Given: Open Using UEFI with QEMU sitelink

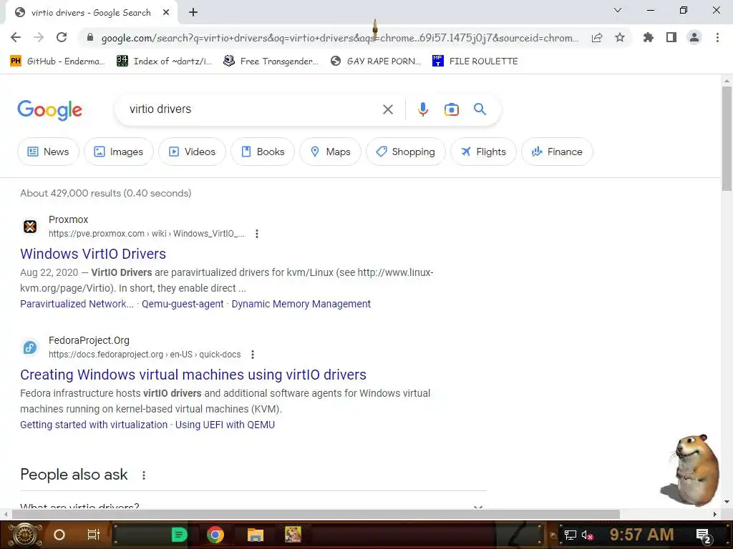Looking at the screenshot, I should coord(225,425).
